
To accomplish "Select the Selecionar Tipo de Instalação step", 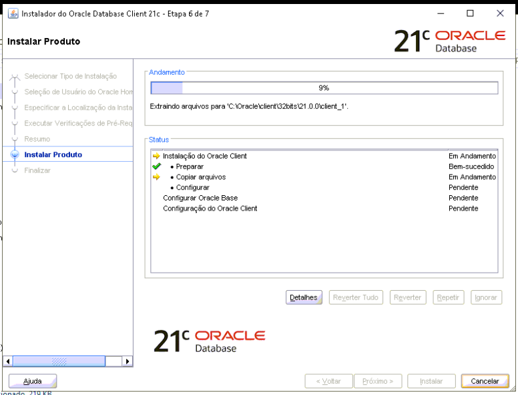I will click(x=70, y=76).
